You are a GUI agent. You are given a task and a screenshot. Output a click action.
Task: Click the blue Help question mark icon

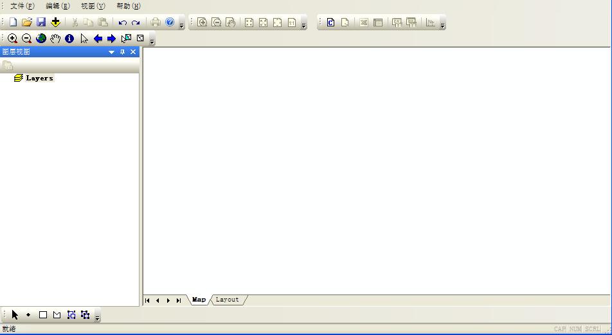[170, 23]
